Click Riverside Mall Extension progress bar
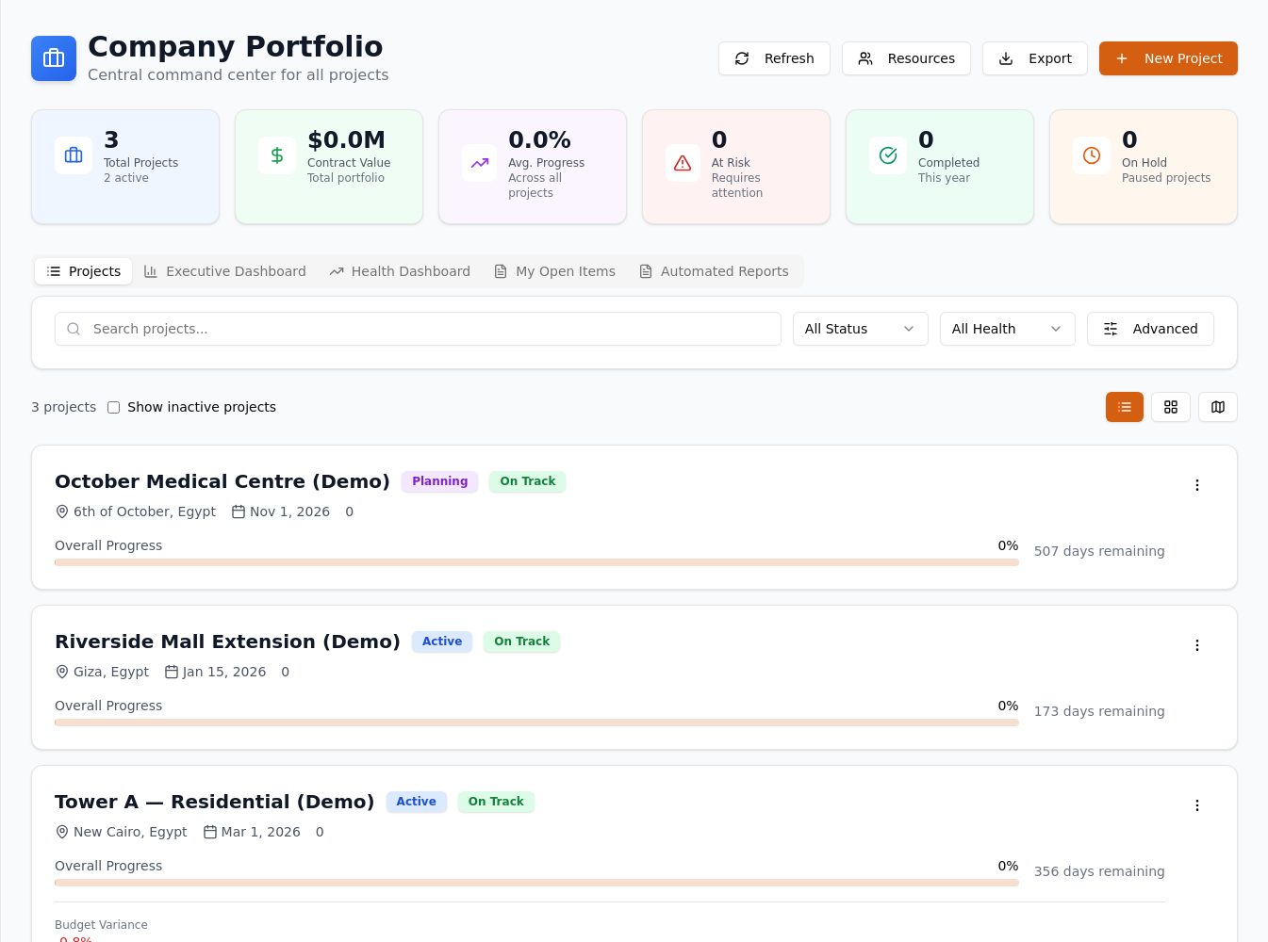Screen dimensions: 1268x942 pos(536,723)
